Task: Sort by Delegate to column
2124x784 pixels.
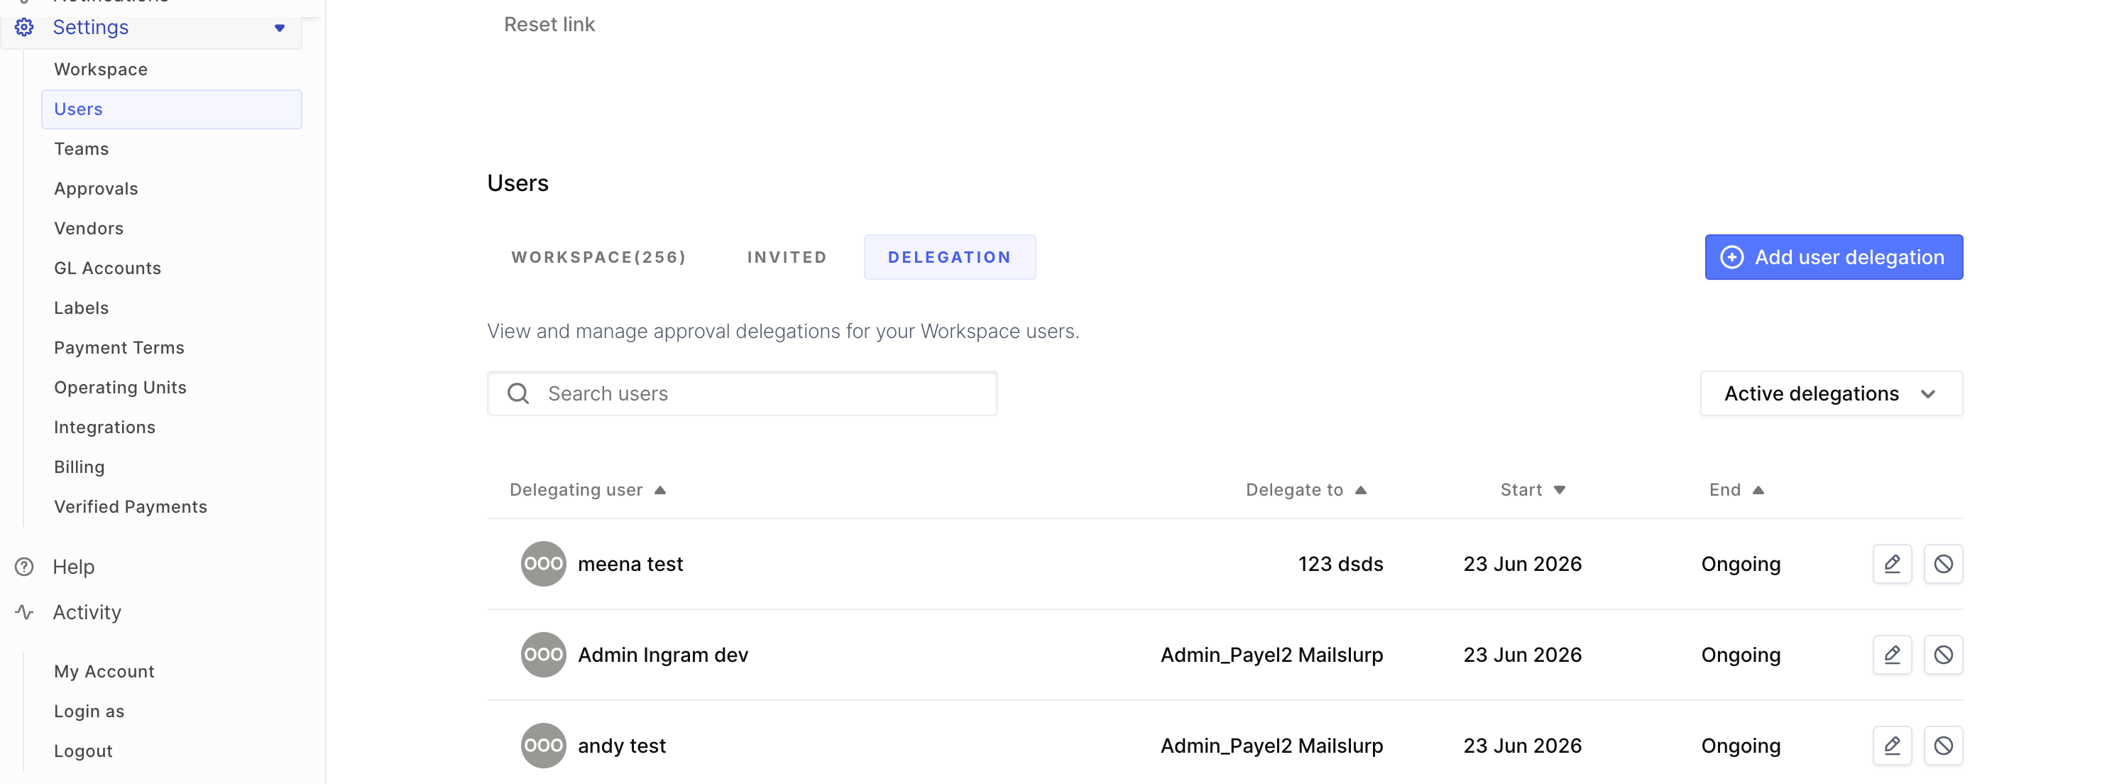Action: (1306, 491)
